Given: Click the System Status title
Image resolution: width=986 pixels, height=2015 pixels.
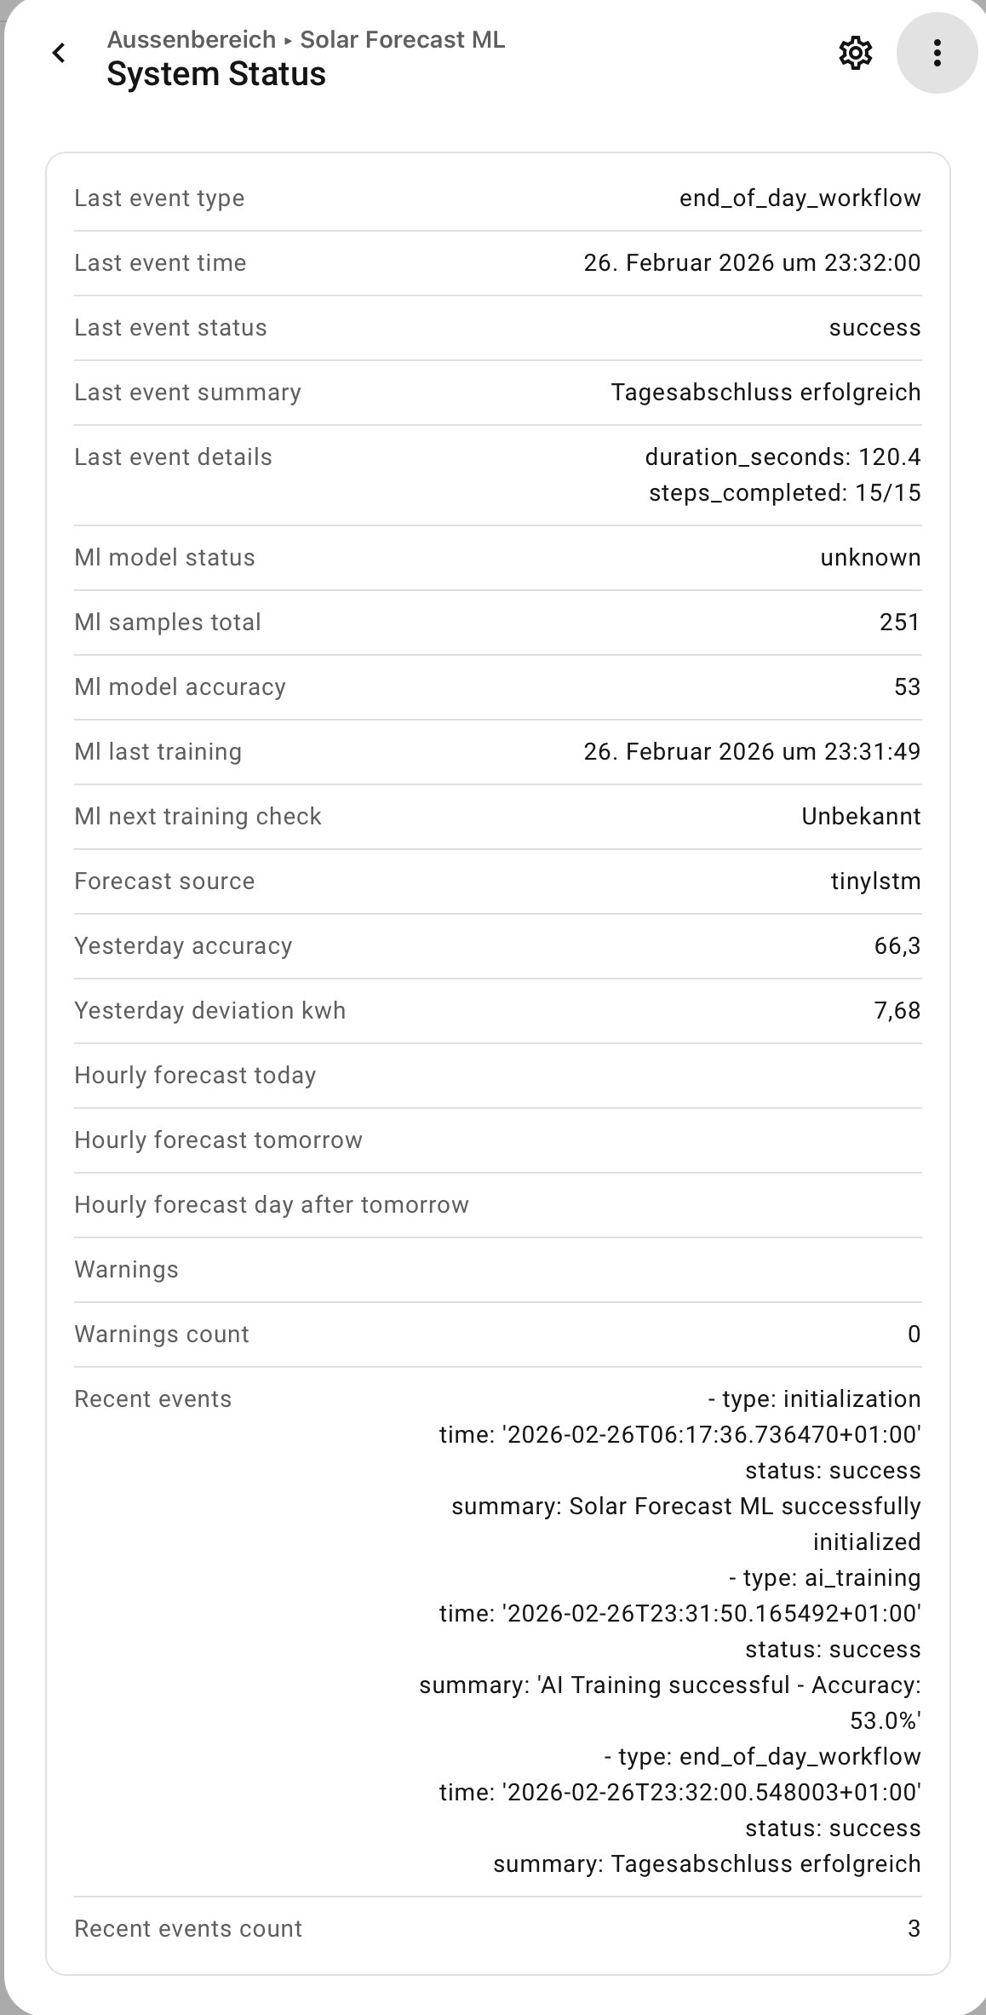Looking at the screenshot, I should (216, 75).
